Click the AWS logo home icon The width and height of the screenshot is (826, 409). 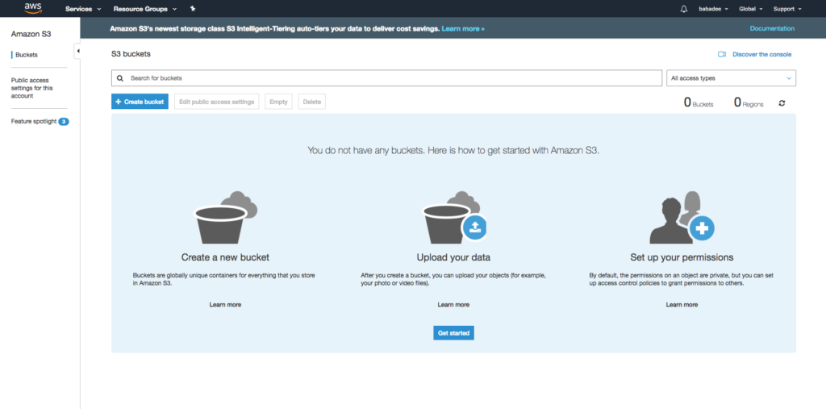click(32, 8)
